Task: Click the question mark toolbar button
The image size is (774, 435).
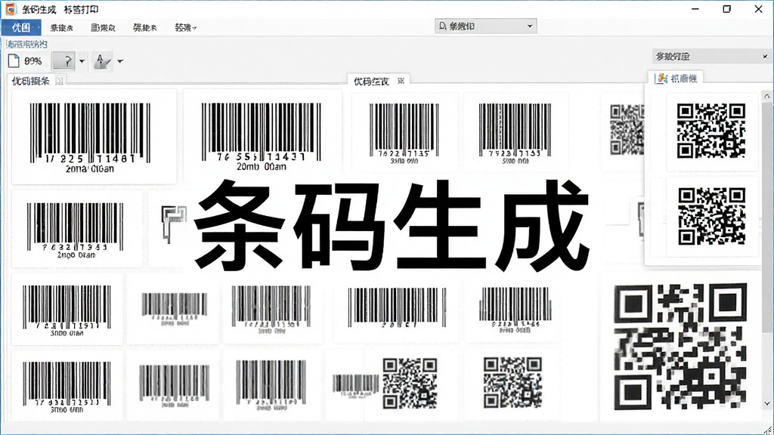Action: [63, 61]
